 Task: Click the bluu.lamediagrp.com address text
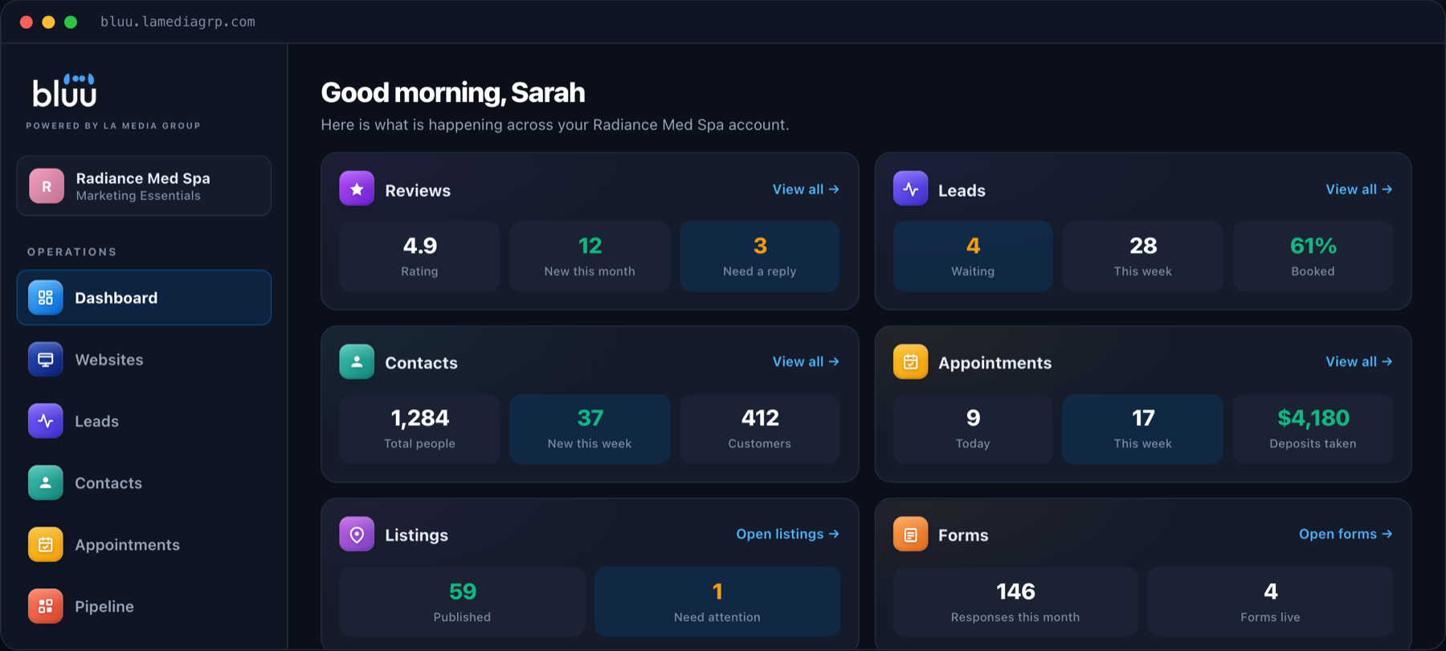click(x=178, y=22)
